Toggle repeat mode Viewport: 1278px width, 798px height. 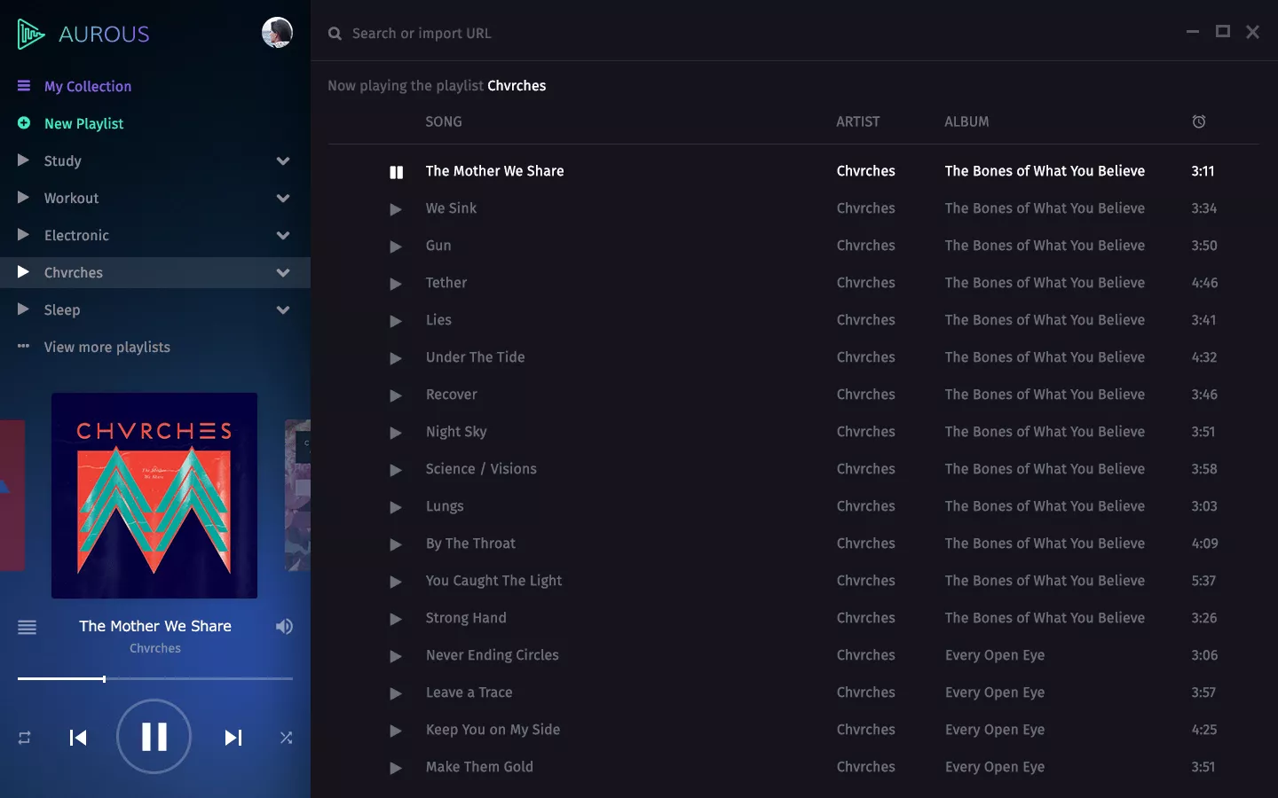pos(23,737)
